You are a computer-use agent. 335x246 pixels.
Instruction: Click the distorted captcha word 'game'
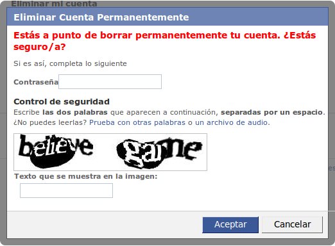[x=159, y=152]
